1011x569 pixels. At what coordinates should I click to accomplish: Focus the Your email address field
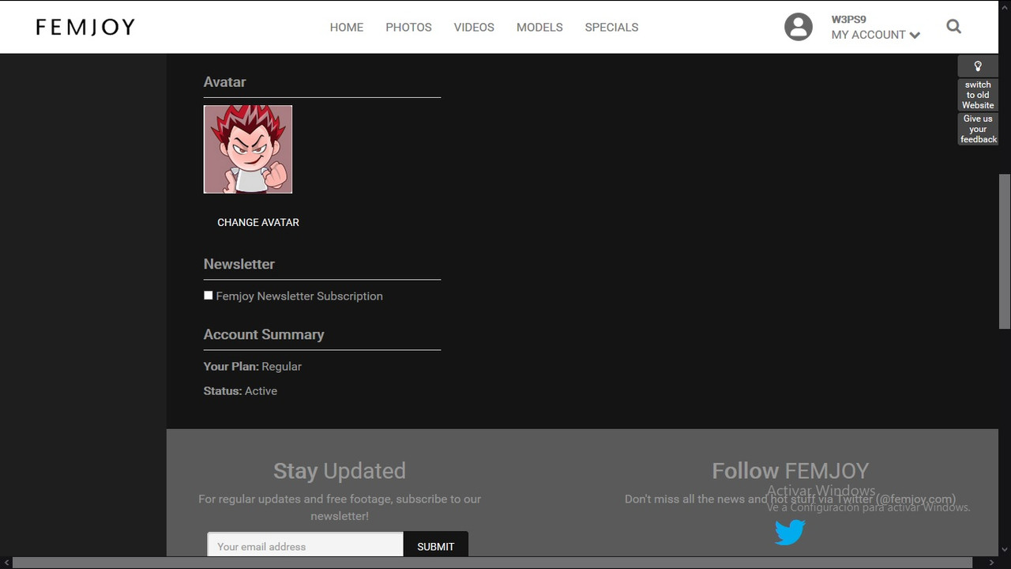coord(305,546)
